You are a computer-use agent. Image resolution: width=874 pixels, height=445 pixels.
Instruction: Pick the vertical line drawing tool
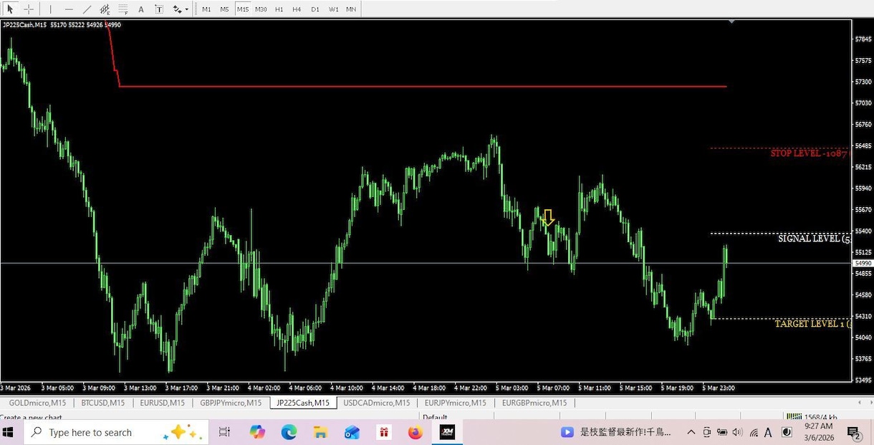(x=50, y=9)
